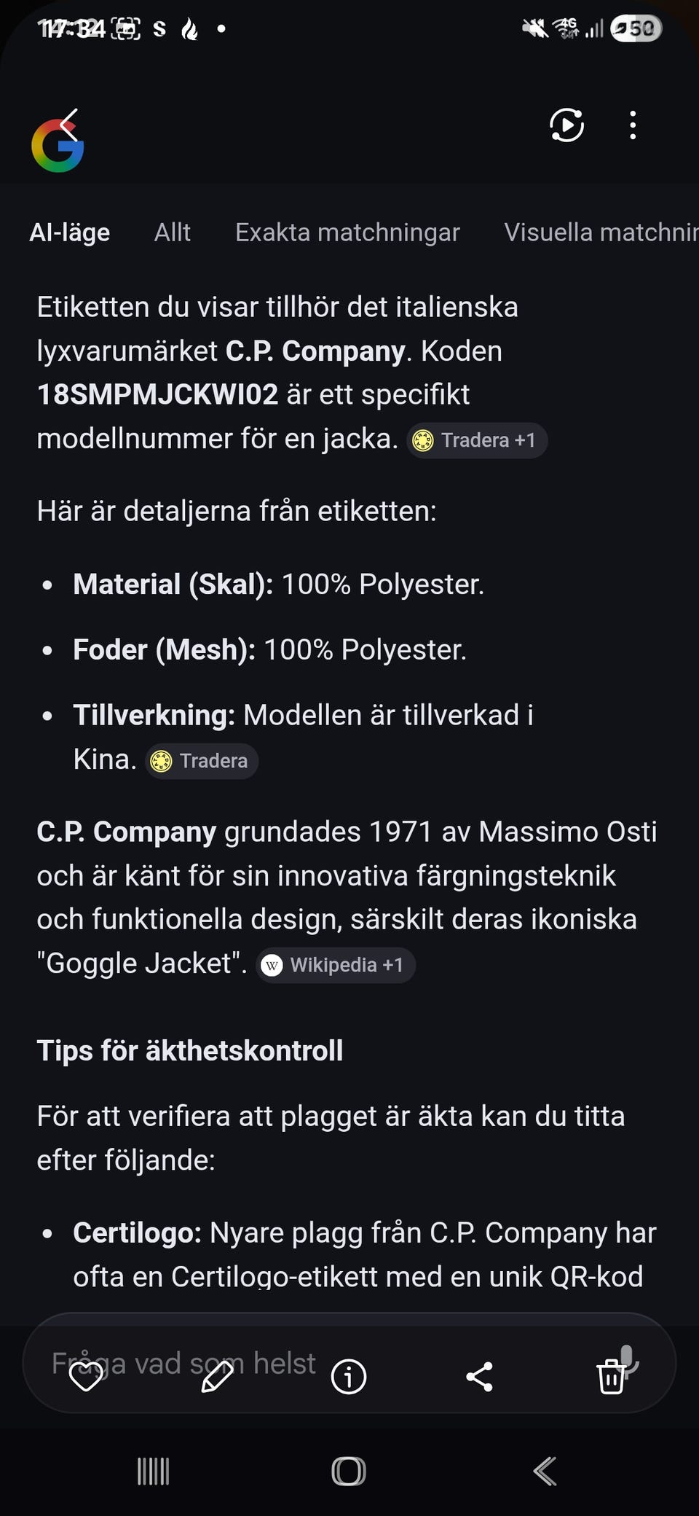Tap the info circle icon

pos(348,1377)
